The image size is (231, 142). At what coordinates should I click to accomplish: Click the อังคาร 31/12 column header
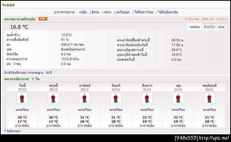[x=147, y=87]
